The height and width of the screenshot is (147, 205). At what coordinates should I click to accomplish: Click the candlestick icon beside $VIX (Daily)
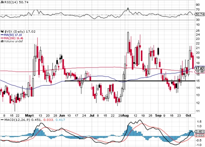tap(2, 31)
